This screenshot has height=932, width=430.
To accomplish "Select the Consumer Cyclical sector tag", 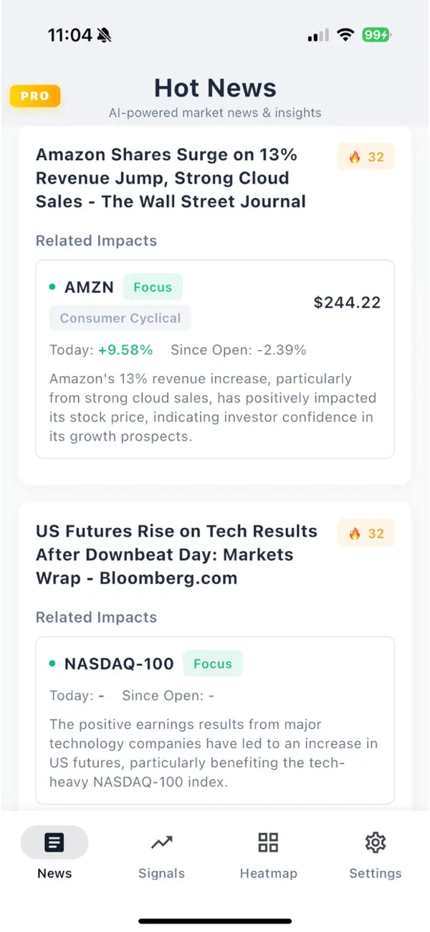I will click(x=120, y=318).
